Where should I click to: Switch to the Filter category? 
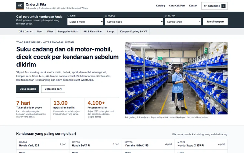50,32
